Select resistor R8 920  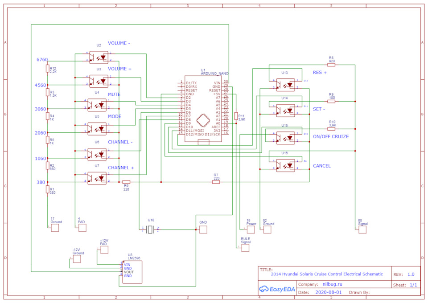pyautogui.click(x=331, y=65)
